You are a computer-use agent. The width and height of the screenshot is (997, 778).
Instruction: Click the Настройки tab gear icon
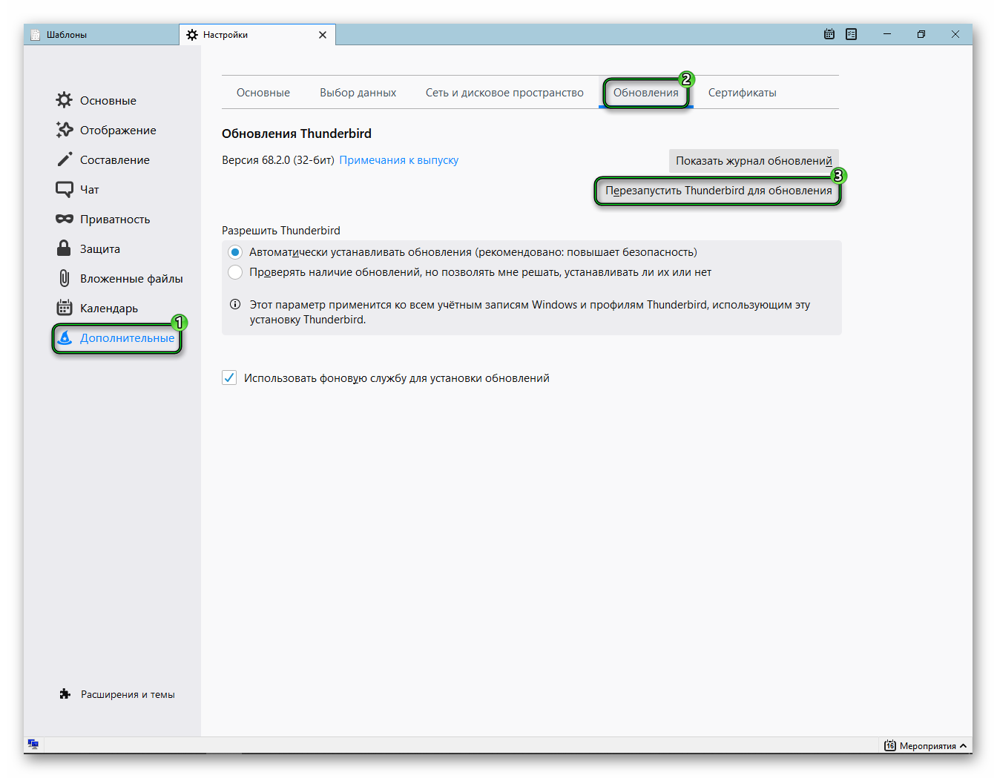(192, 35)
